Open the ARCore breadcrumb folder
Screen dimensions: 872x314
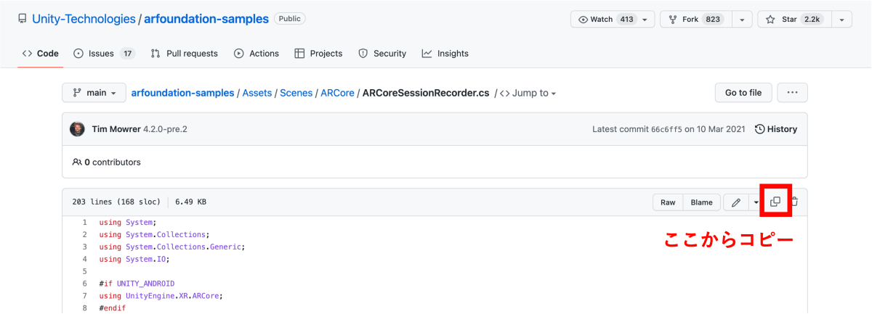click(x=337, y=93)
